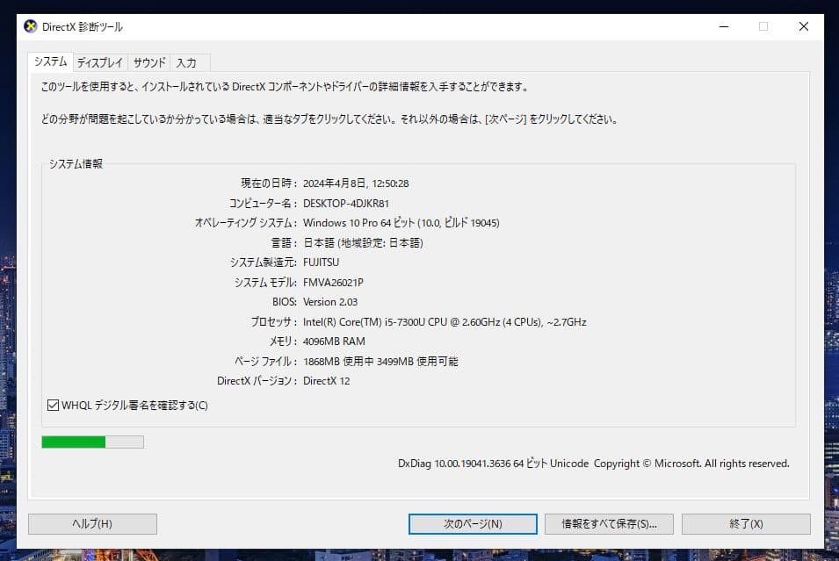
Task: Click 情報をすべて保存(S)... button
Action: [x=609, y=524]
